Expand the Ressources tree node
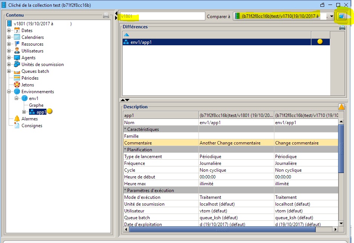This screenshot has height=243, width=354. pos(9,44)
